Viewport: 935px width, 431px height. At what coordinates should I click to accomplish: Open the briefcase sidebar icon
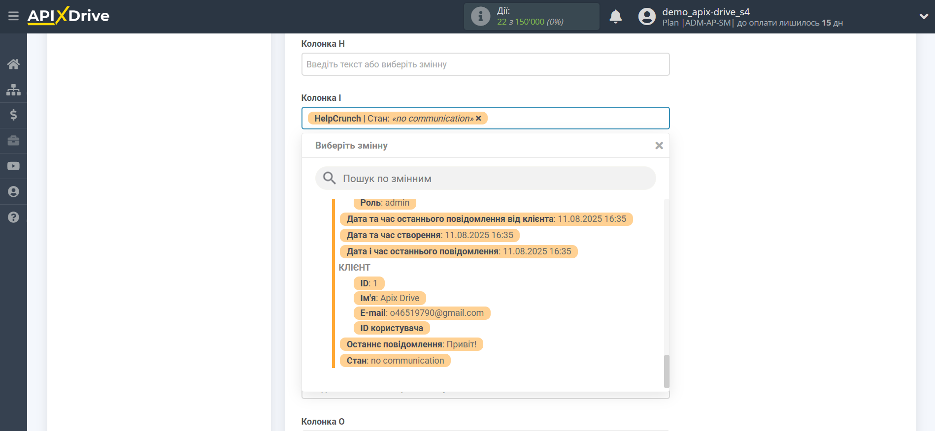coord(13,141)
